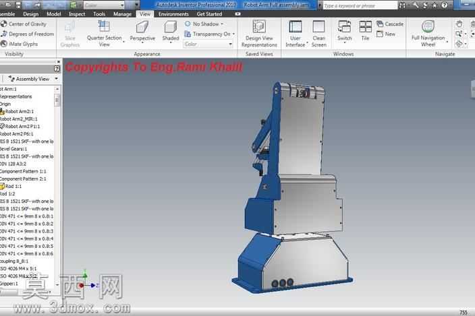Tile the open windows

(365, 30)
